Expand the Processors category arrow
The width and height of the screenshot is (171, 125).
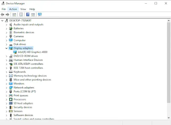[6, 99]
